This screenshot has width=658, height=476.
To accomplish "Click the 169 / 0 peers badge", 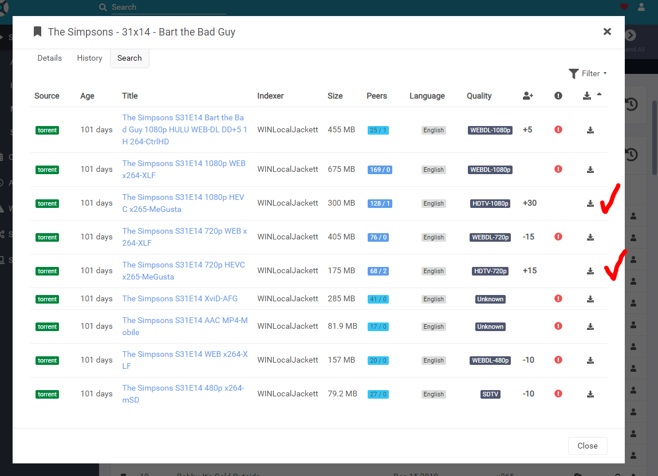I will click(379, 170).
